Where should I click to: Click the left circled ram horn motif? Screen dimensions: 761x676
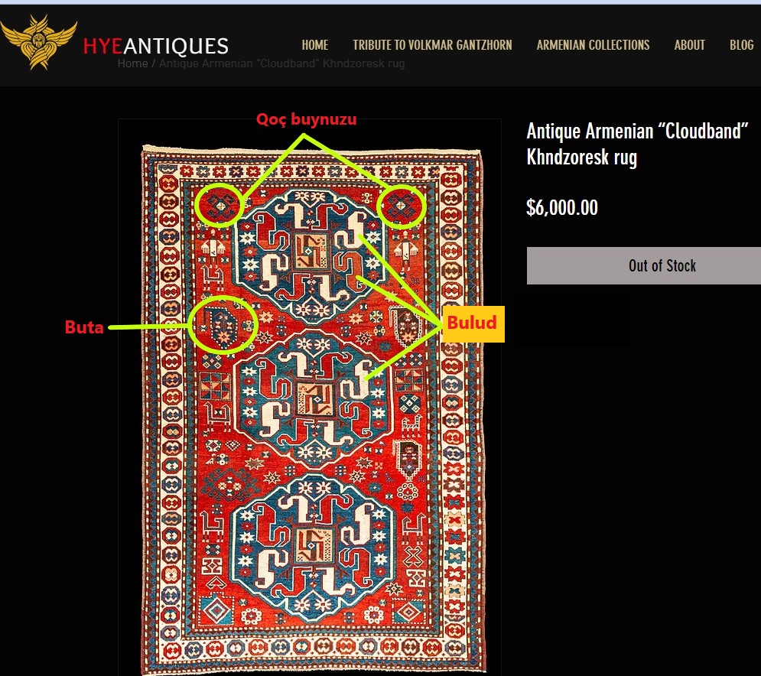[220, 206]
